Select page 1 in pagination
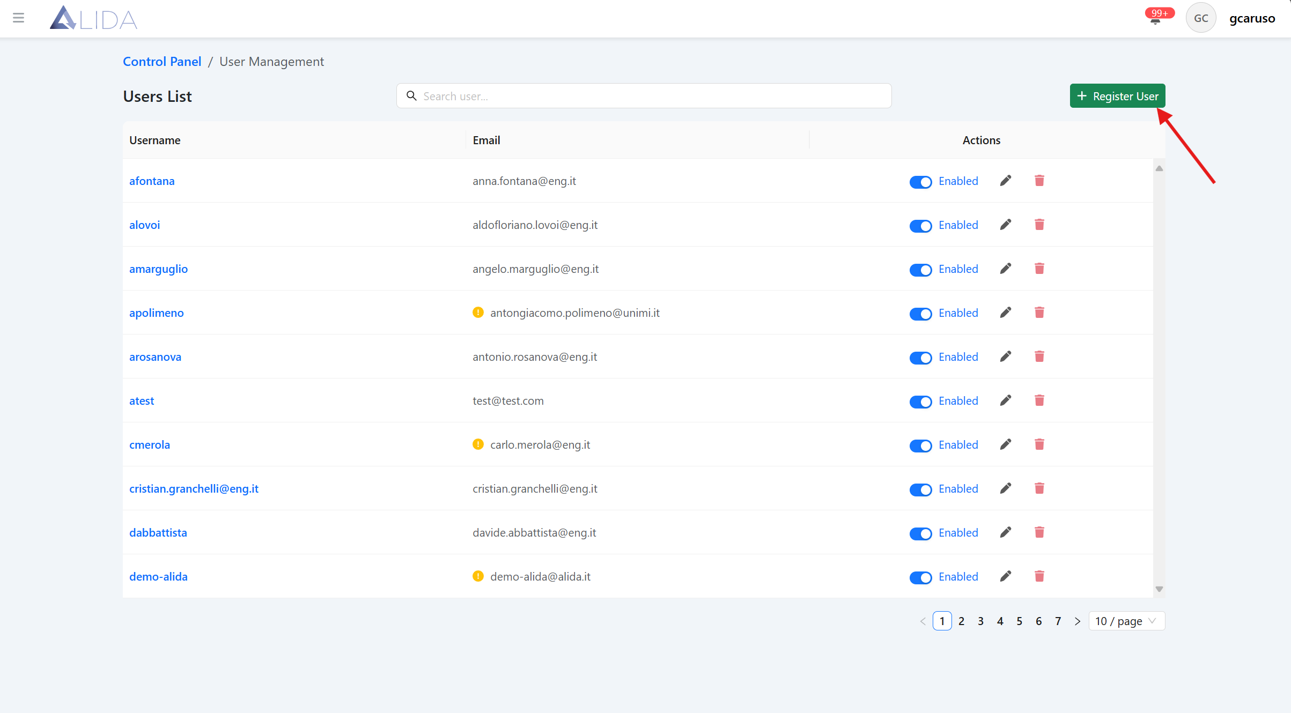The image size is (1291, 713). 942,621
